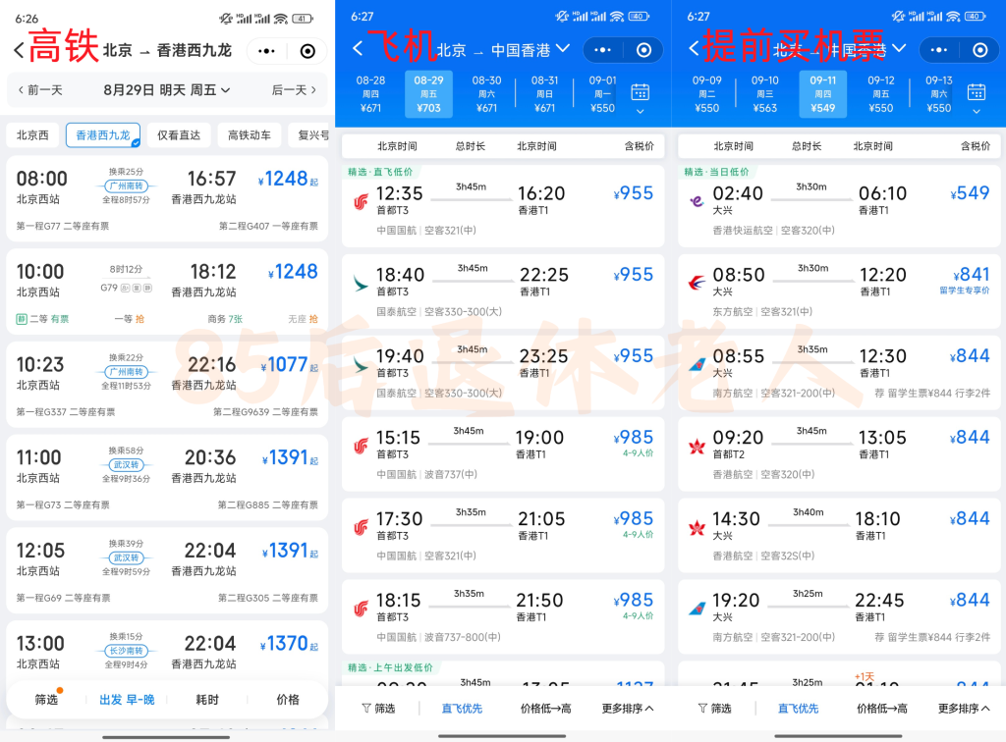This screenshot has width=1006, height=742.
Task: Toggle 直飞优先 in 09-11 flight panel
Action: [x=798, y=708]
